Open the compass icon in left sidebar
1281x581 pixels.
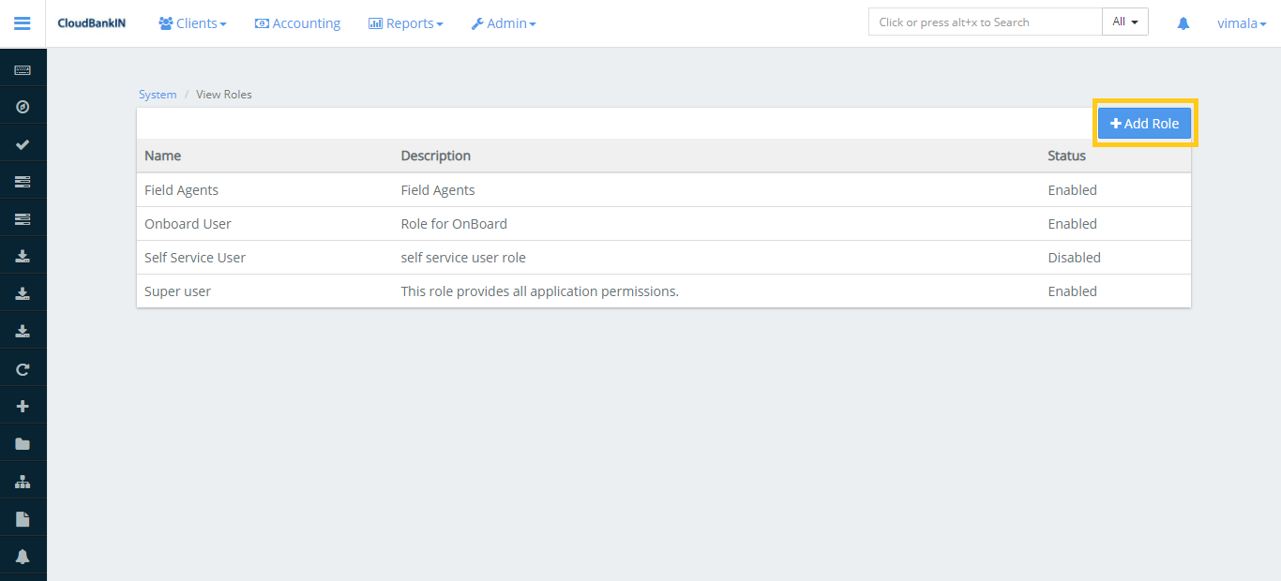pyautogui.click(x=23, y=107)
